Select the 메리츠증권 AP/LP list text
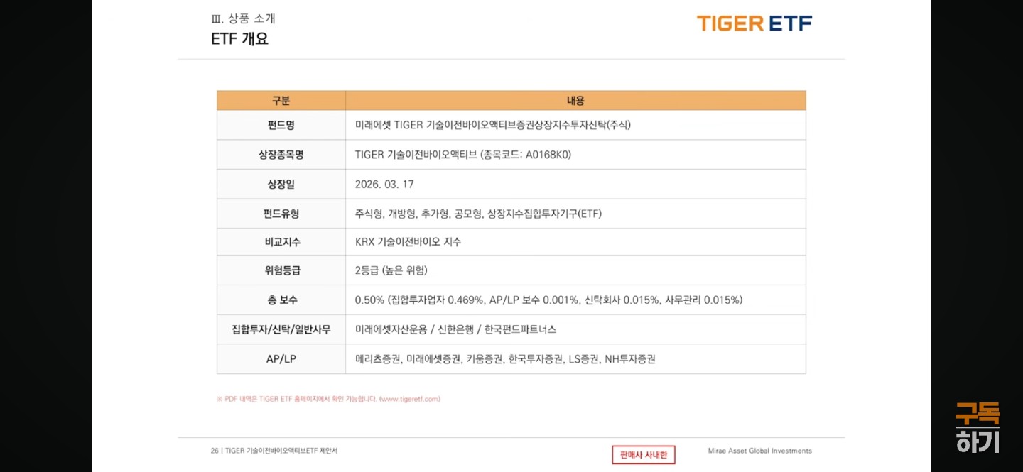The image size is (1023, 472). point(505,359)
